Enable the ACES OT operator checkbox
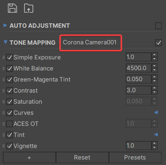166x165 pixels. pos(9,124)
